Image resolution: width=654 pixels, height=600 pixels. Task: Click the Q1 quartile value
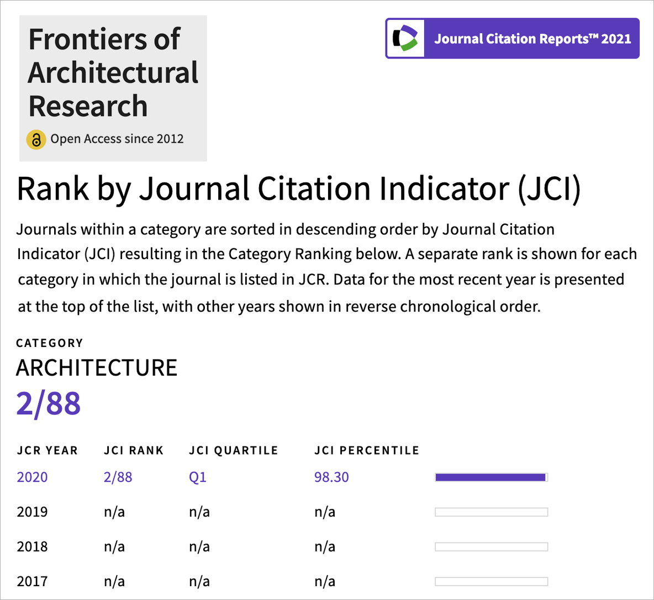click(x=197, y=477)
